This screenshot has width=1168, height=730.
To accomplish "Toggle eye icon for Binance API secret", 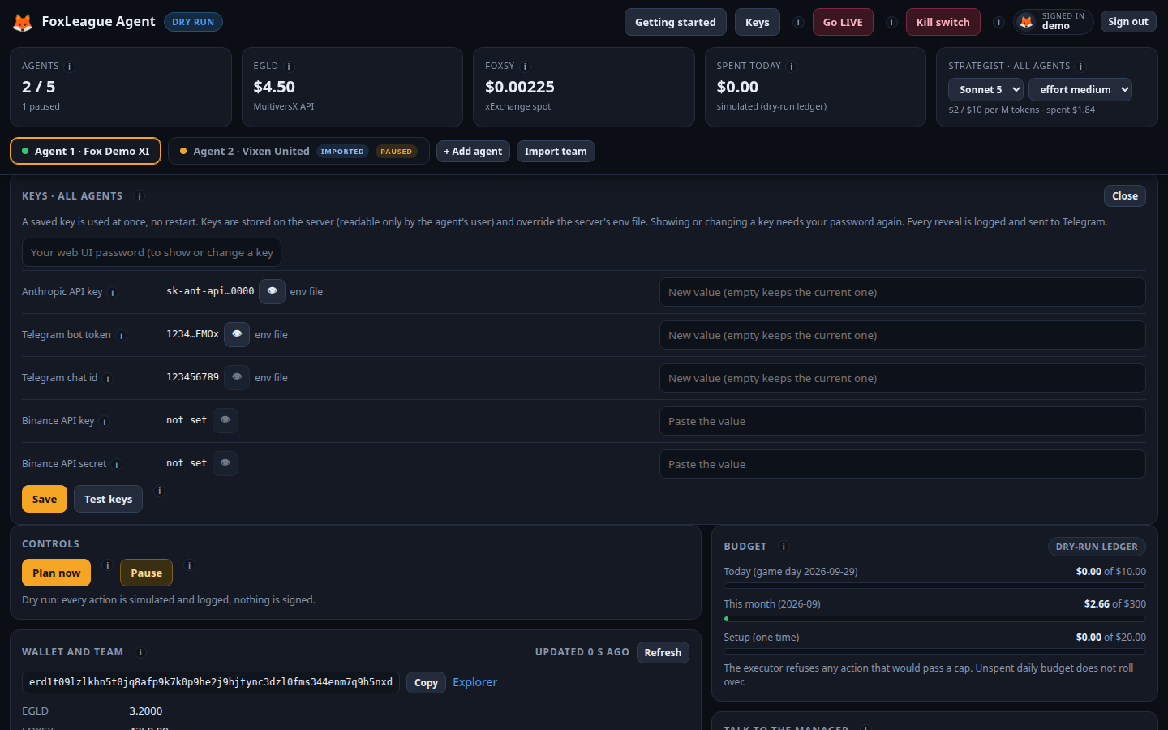I will pos(225,463).
